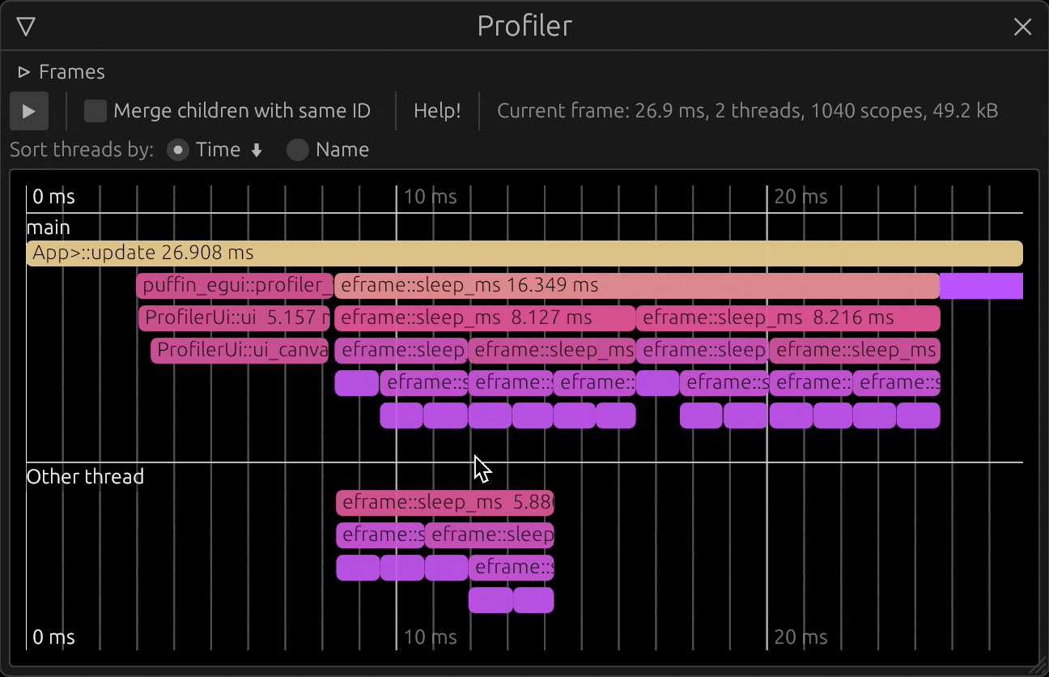Expand the Frames section

[x=62, y=72]
